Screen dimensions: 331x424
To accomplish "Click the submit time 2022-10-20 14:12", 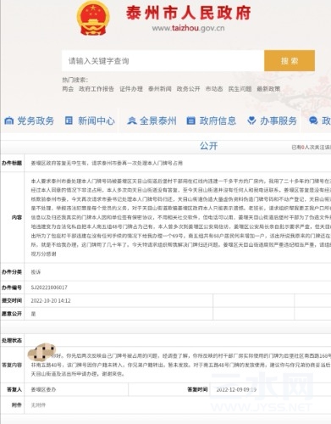I will point(51,301).
